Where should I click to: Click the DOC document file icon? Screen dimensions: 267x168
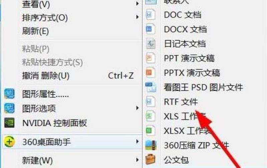(x=151, y=15)
